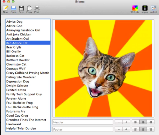This screenshot has height=135, width=159.
Task: Share to reddit with the alien icon
Action: click(x=154, y=8)
